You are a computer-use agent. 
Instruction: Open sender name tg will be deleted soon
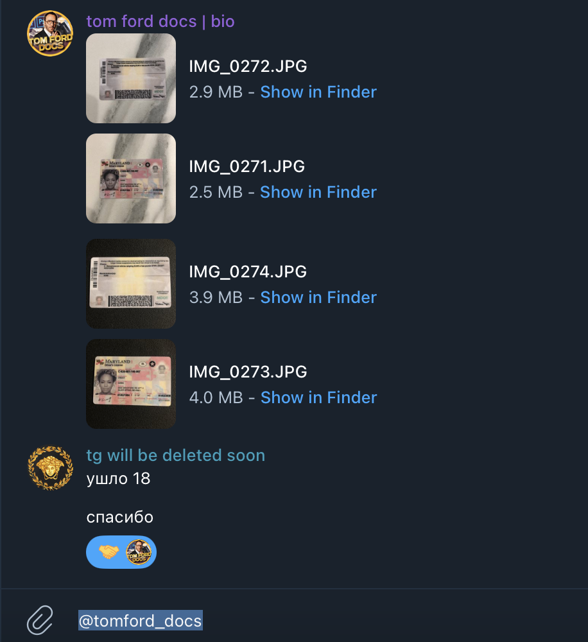[176, 455]
